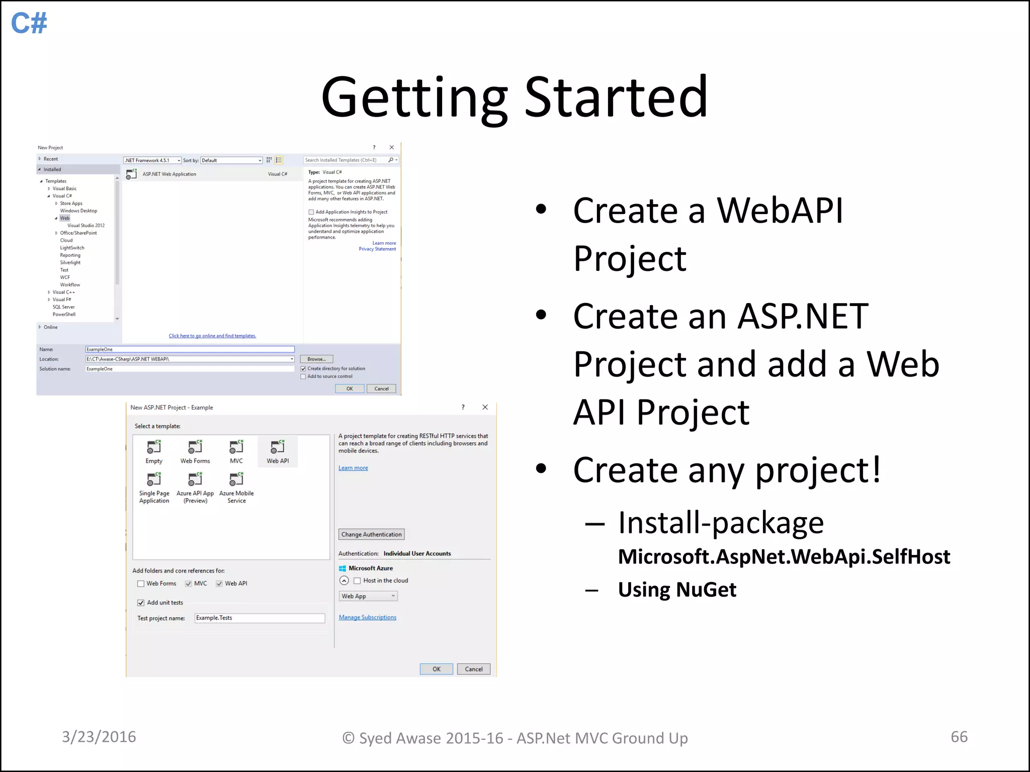Choose the Web Forms template icon

pyautogui.click(x=195, y=446)
